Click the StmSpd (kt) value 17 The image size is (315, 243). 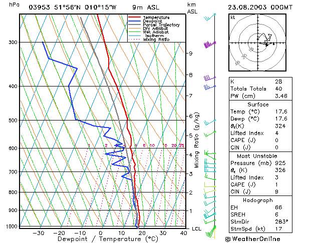point(278,229)
